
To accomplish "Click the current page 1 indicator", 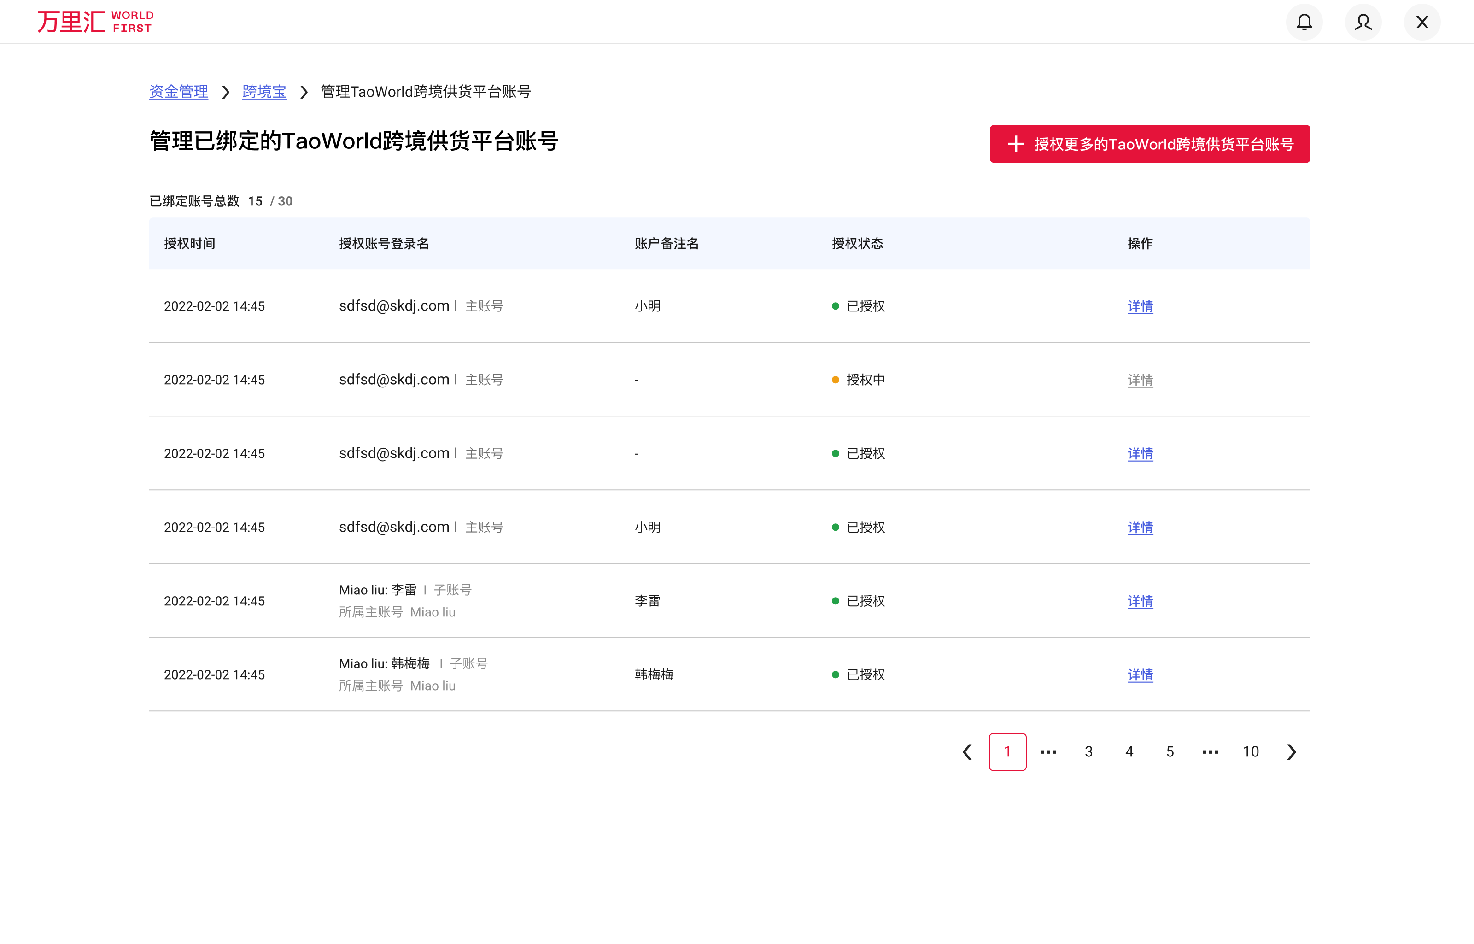I will click(x=1007, y=751).
